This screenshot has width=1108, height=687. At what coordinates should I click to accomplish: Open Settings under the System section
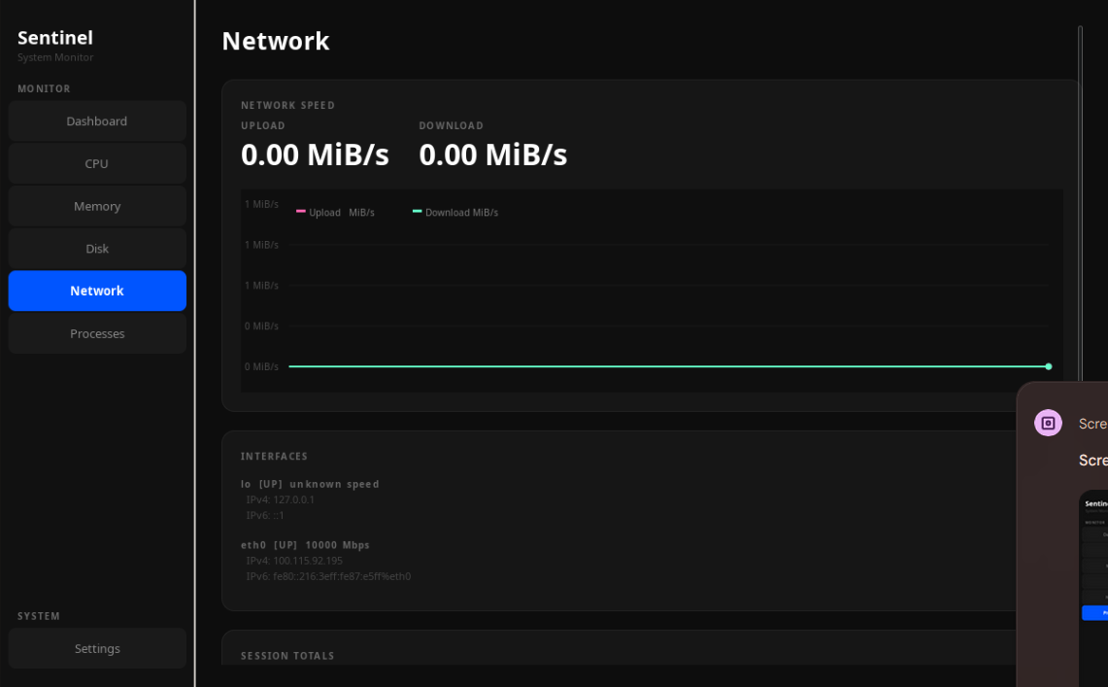(97, 648)
